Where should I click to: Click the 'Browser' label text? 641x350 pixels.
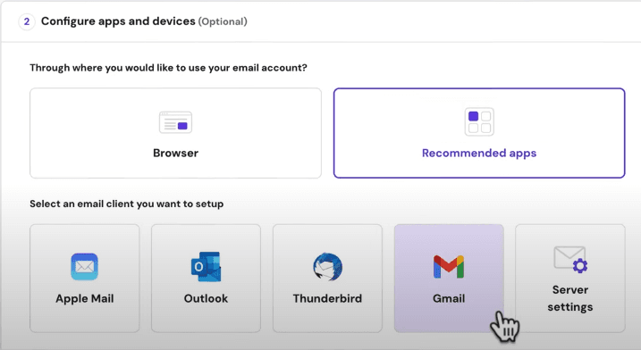[x=175, y=154]
